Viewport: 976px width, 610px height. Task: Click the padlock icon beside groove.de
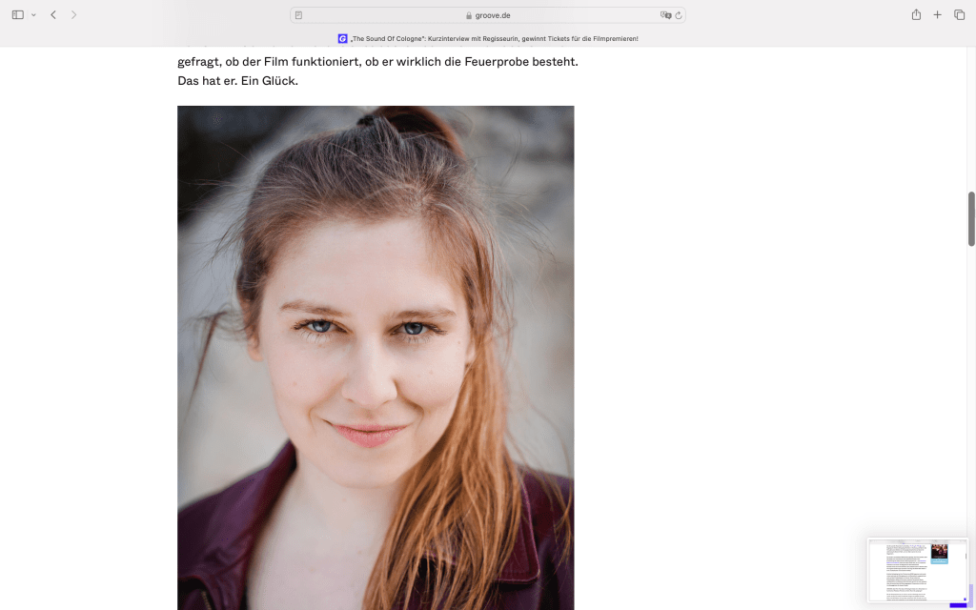coord(469,15)
